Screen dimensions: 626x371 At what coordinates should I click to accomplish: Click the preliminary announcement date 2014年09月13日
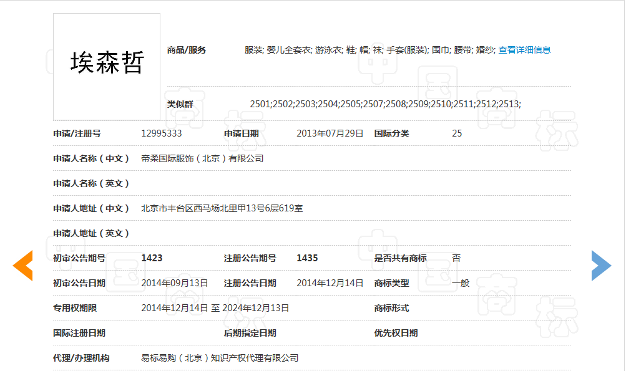(174, 283)
